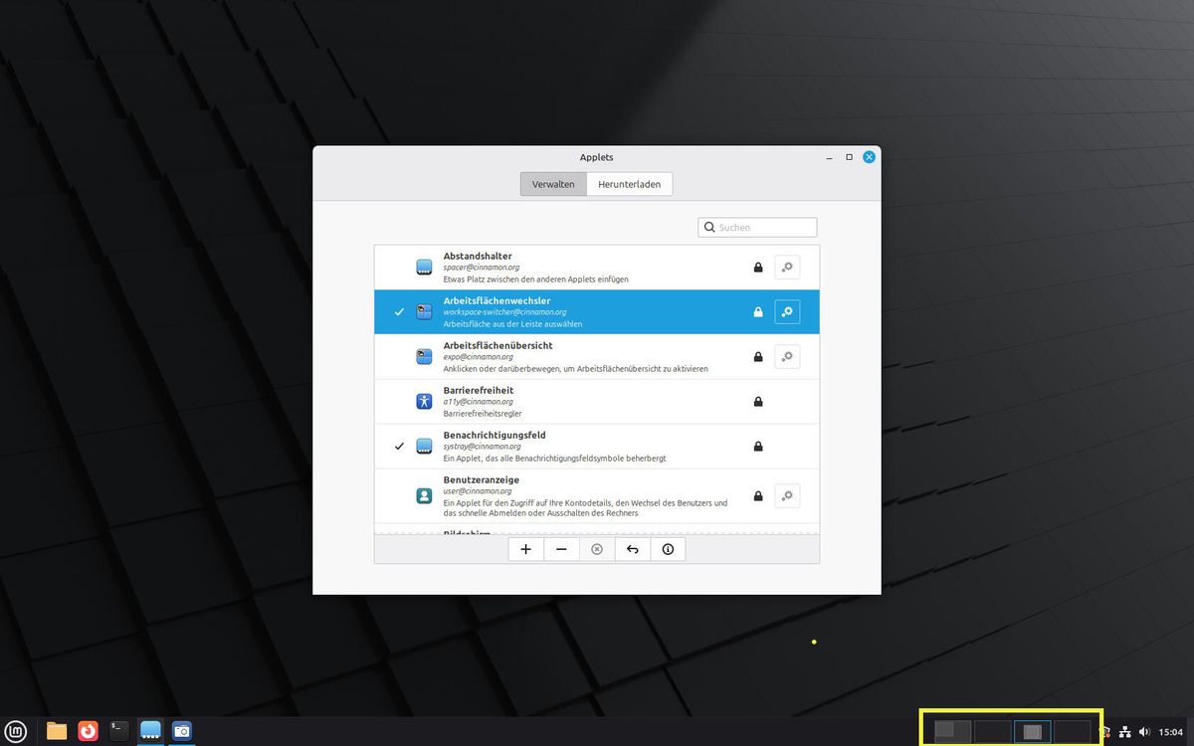This screenshot has width=1194, height=746.
Task: Switch to the fourth workspace in panel
Action: (1073, 731)
